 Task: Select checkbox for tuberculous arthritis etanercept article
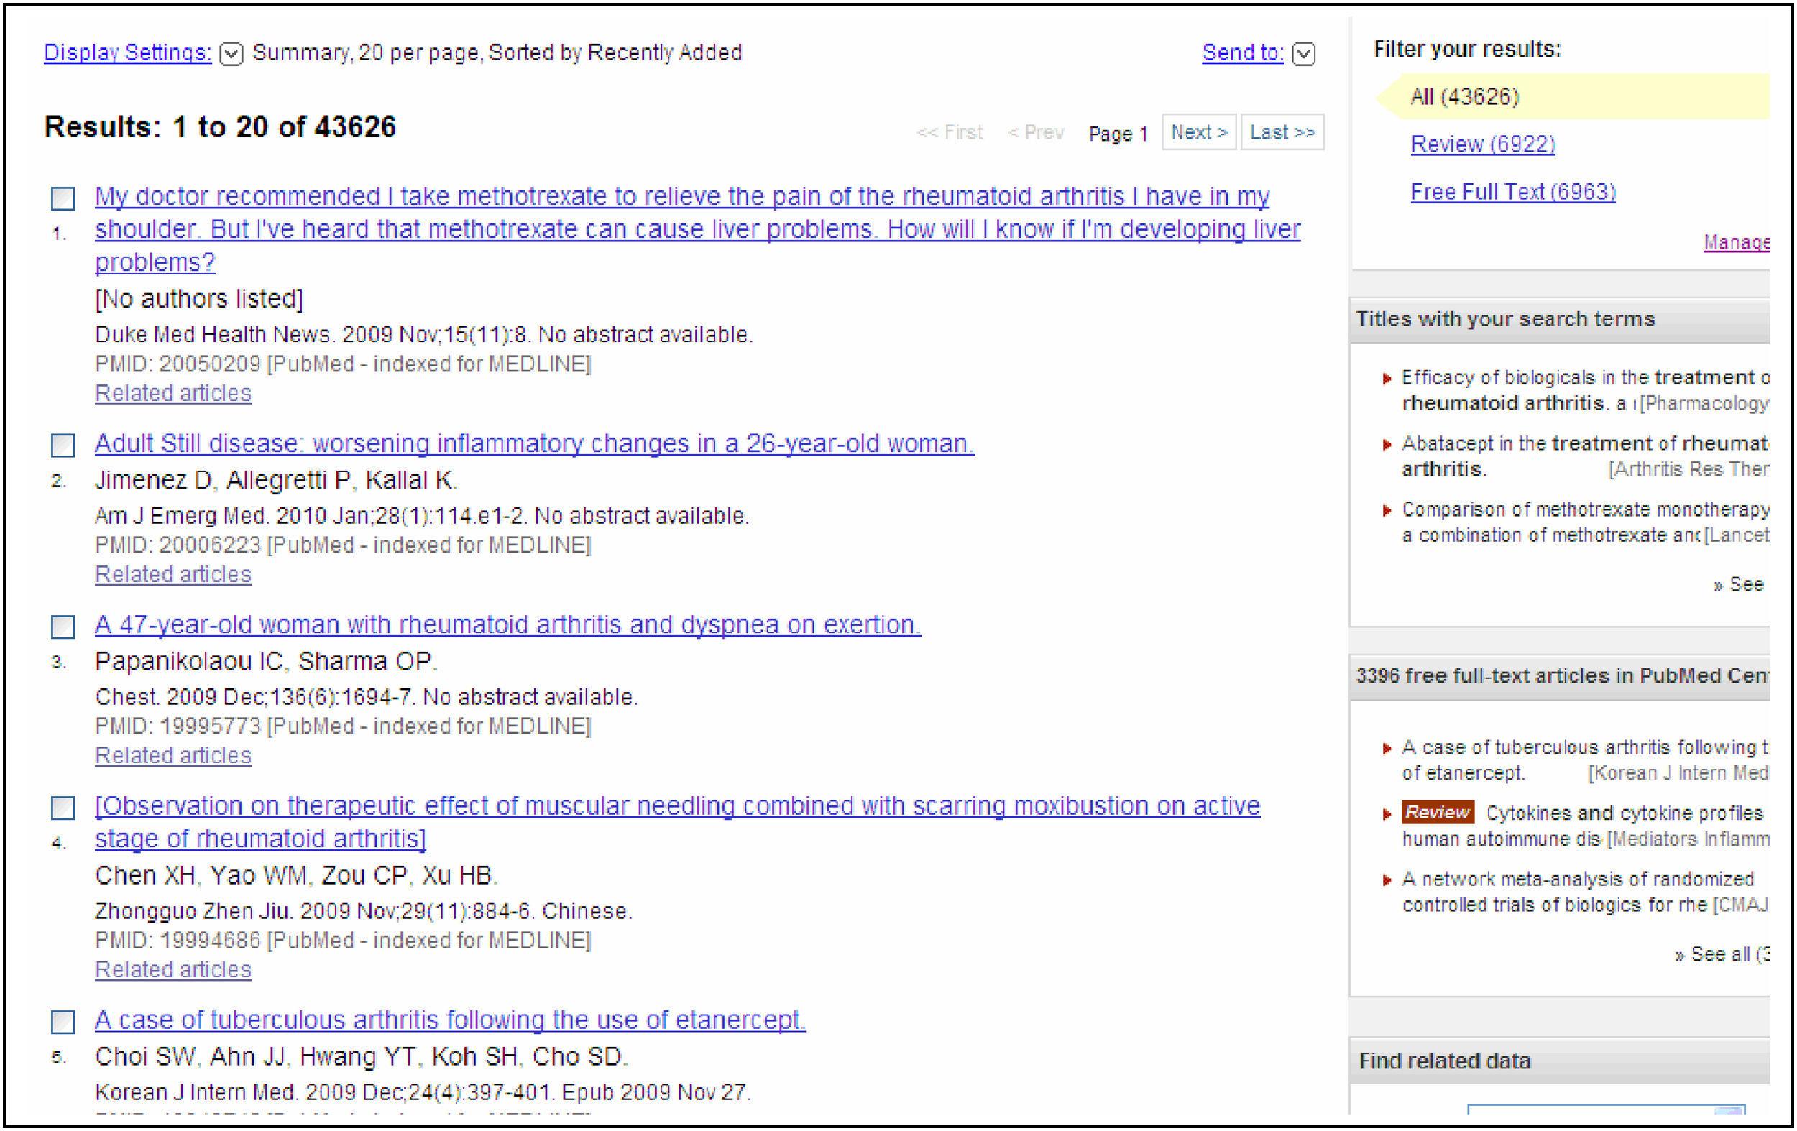[x=63, y=1022]
